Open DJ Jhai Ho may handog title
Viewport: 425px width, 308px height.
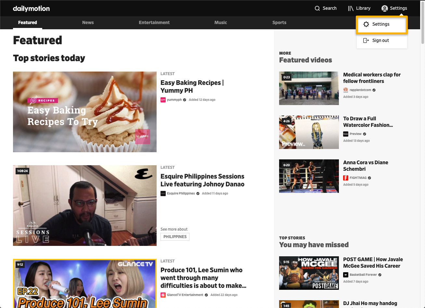click(x=370, y=304)
